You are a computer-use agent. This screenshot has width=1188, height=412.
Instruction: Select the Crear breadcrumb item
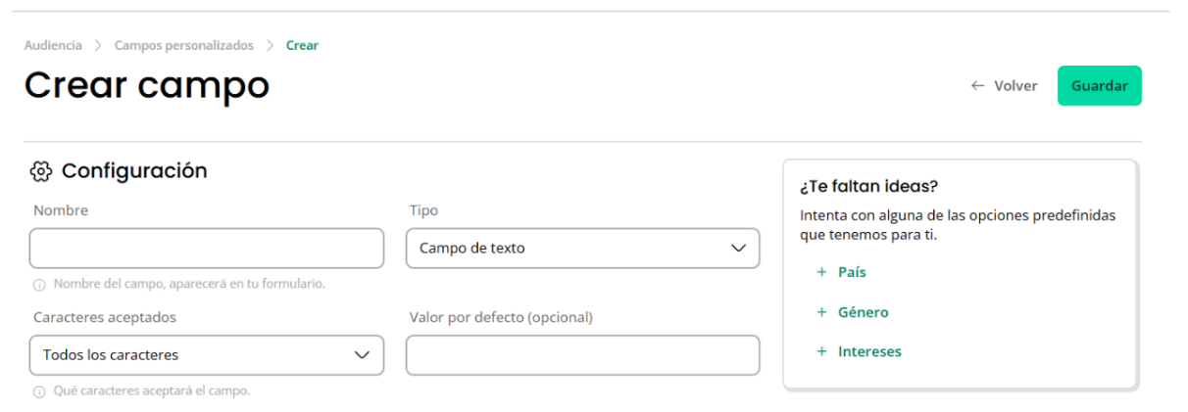302,45
